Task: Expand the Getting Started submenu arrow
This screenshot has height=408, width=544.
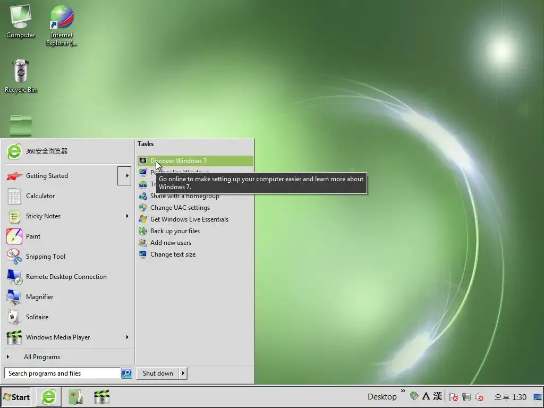Action: [x=124, y=175]
